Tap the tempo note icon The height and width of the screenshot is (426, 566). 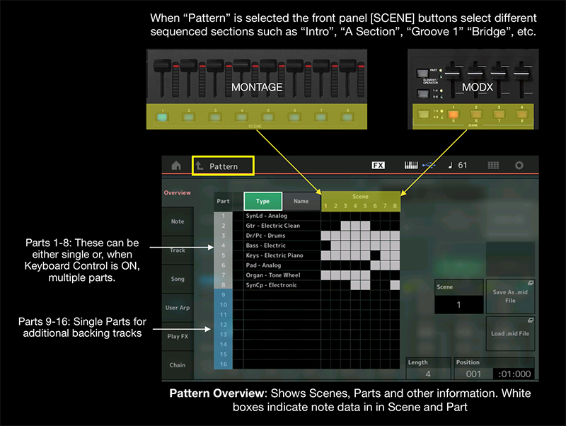pyautogui.click(x=450, y=166)
